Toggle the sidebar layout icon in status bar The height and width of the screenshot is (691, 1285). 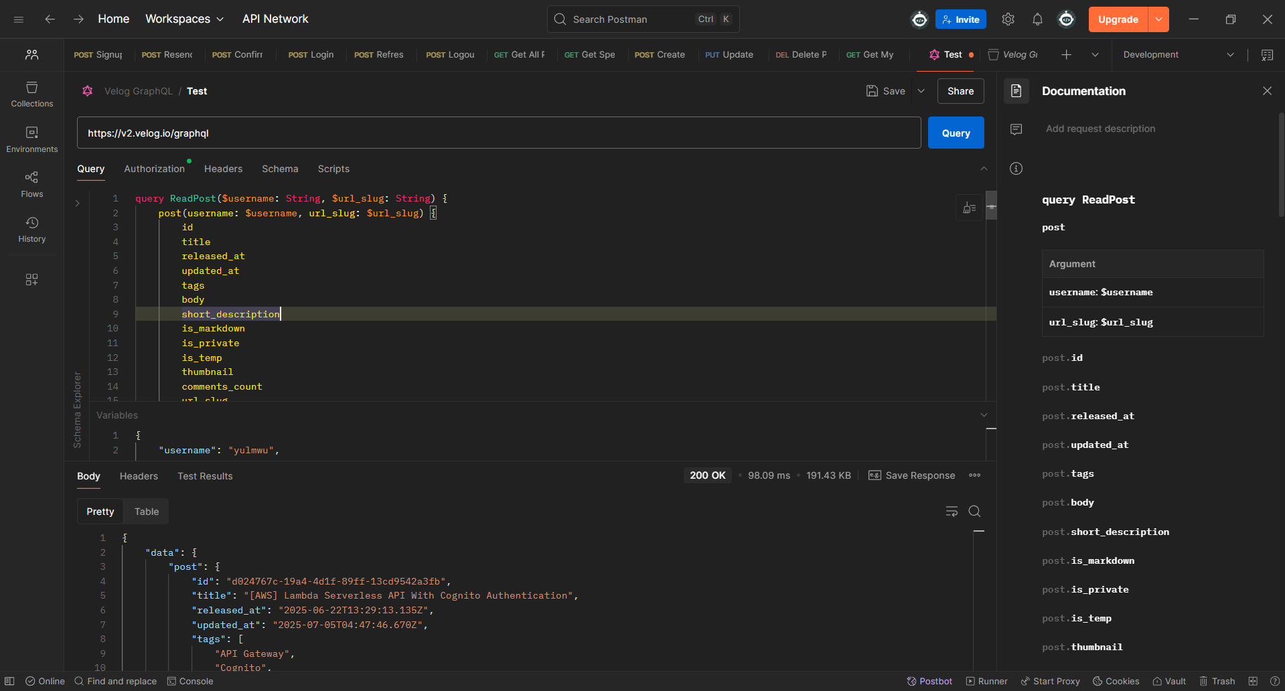pos(9,681)
